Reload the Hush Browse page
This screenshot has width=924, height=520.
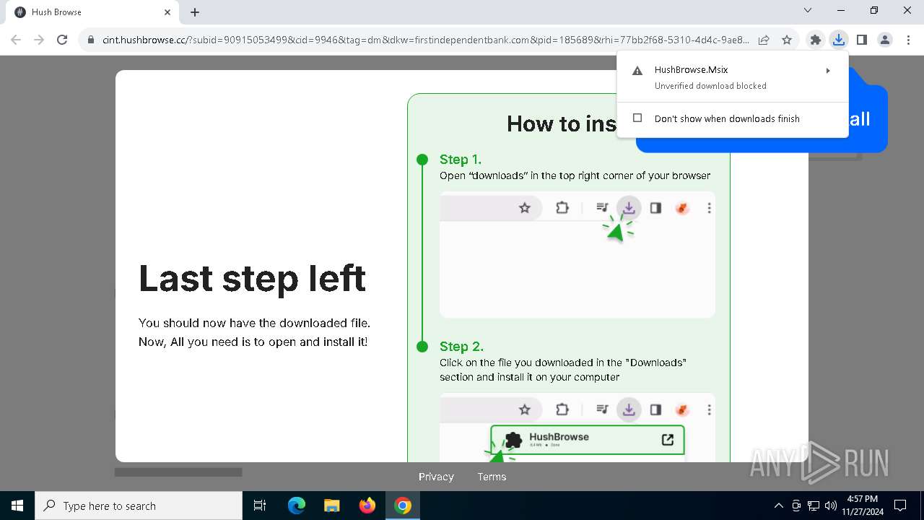click(62, 40)
